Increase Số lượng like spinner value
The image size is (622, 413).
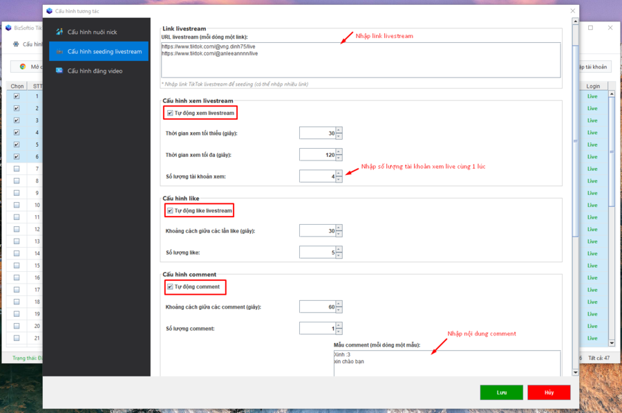coord(339,250)
